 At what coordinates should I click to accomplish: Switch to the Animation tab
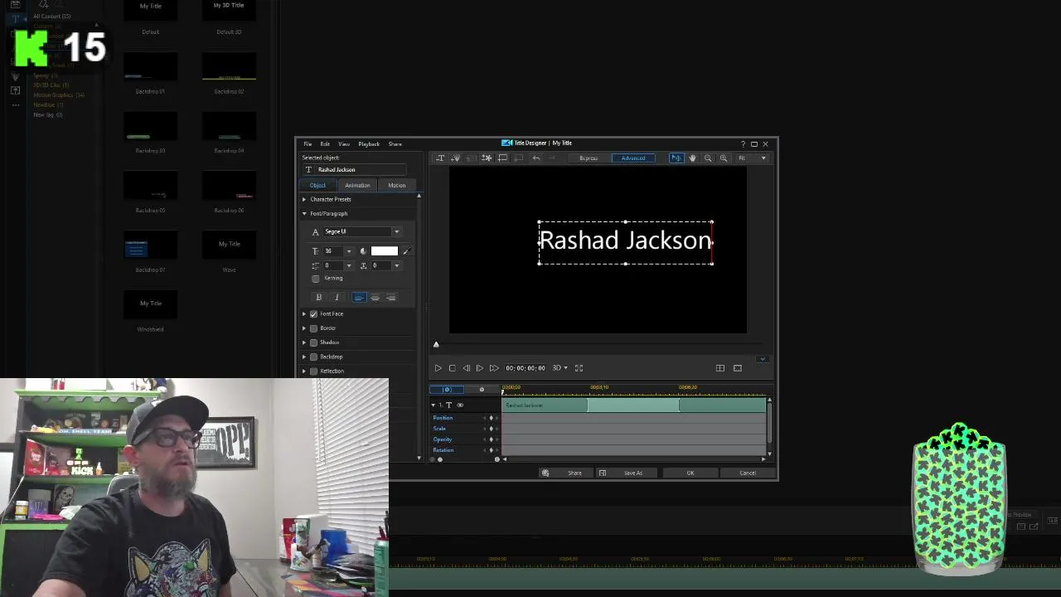pyautogui.click(x=357, y=186)
